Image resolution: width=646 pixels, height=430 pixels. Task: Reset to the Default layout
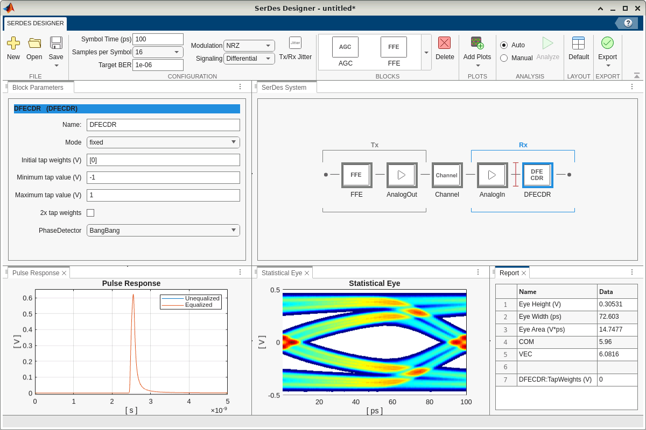[x=578, y=44]
